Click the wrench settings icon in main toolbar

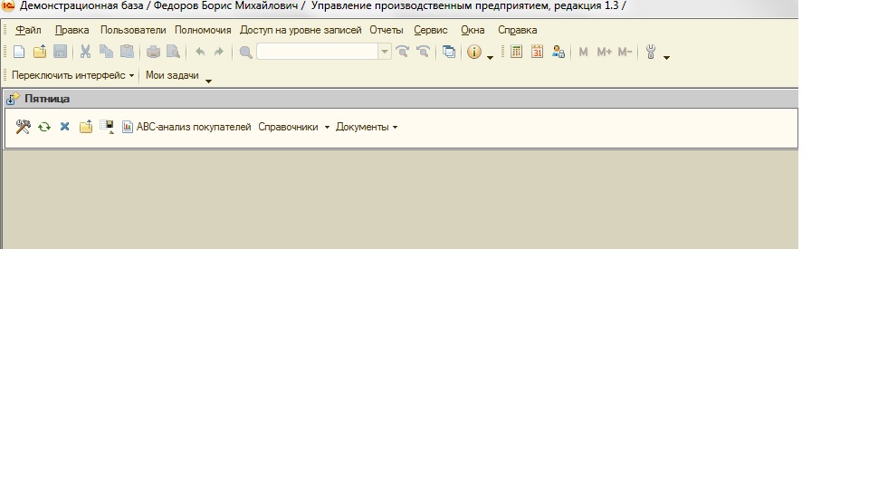[x=651, y=53]
